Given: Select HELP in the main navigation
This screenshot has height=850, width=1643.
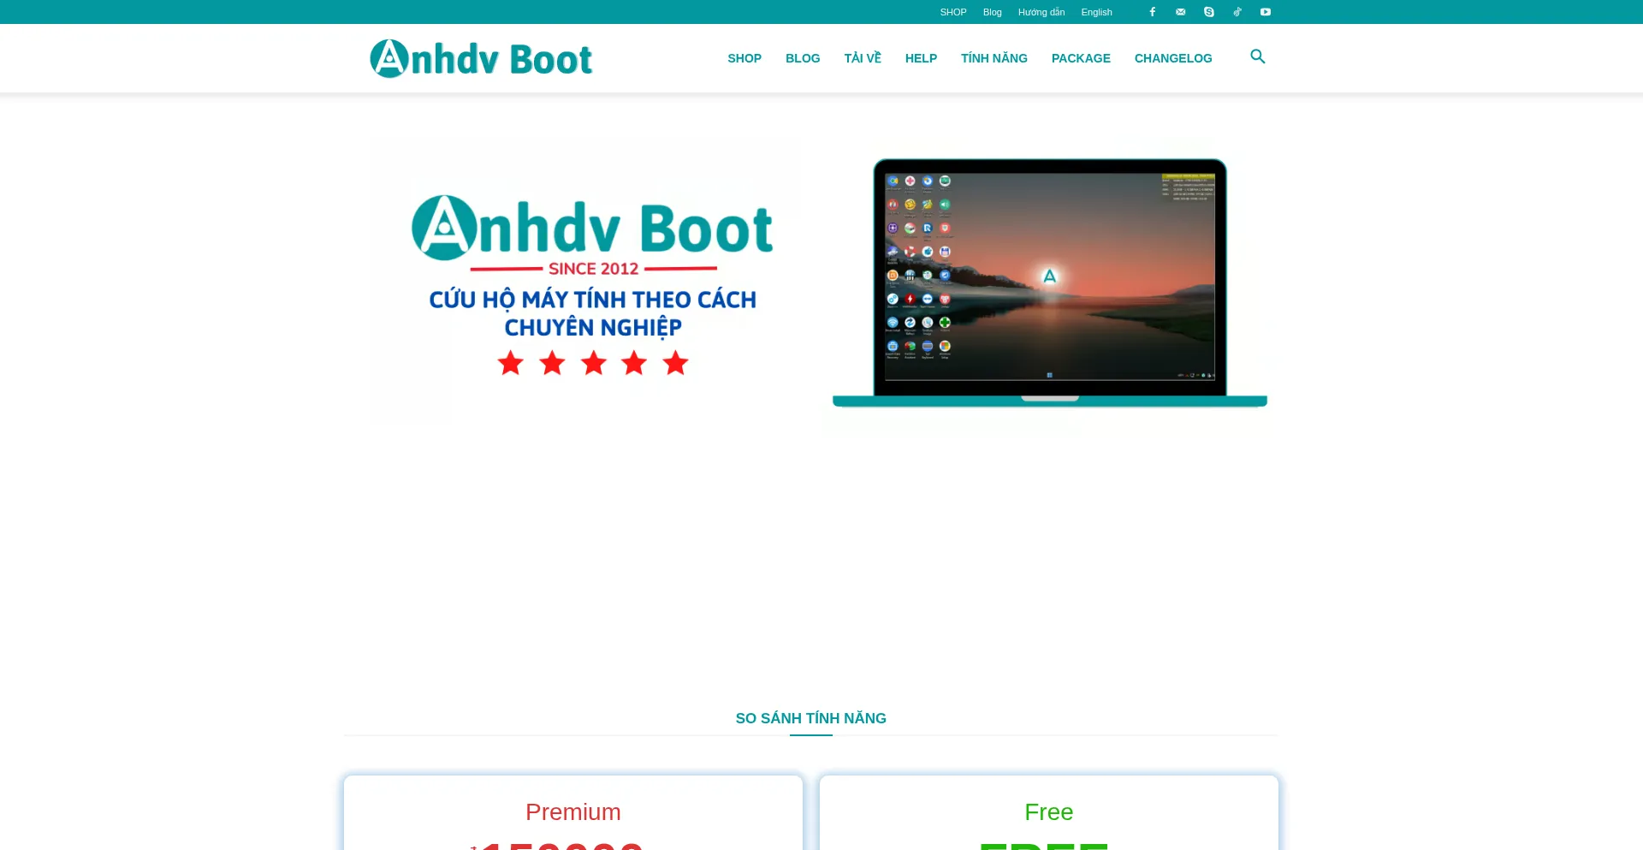Looking at the screenshot, I should coord(921,58).
